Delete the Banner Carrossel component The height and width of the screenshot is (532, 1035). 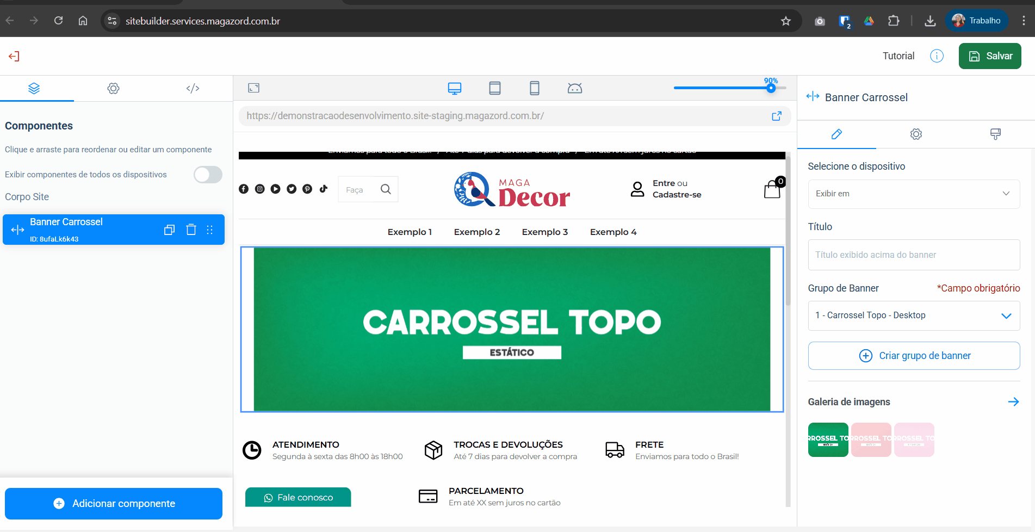click(191, 230)
